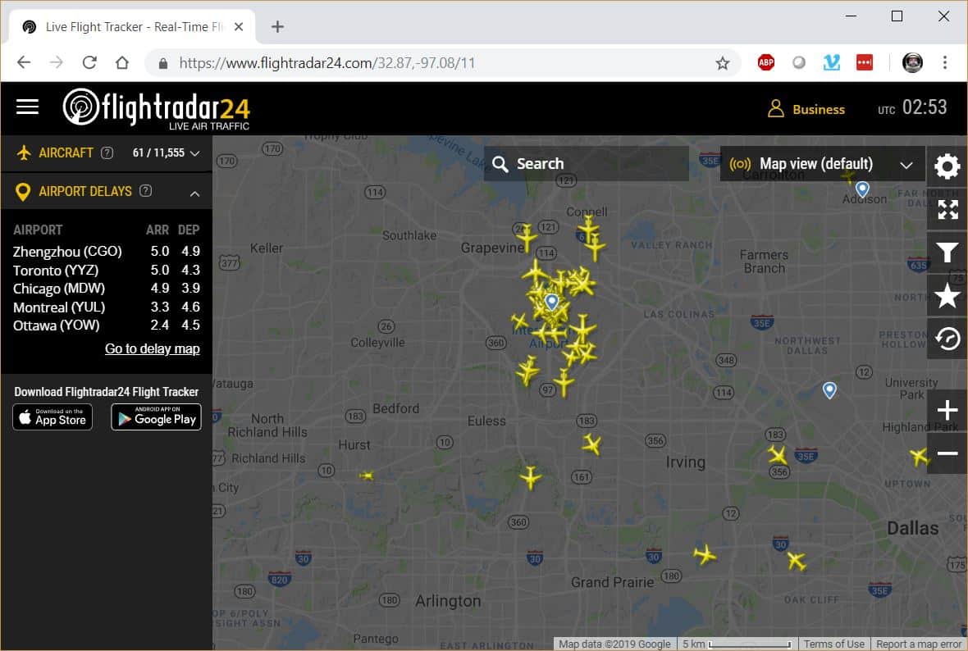Viewport: 968px width, 651px height.
Task: Open Chrome three-dot menu
Action: (x=944, y=62)
